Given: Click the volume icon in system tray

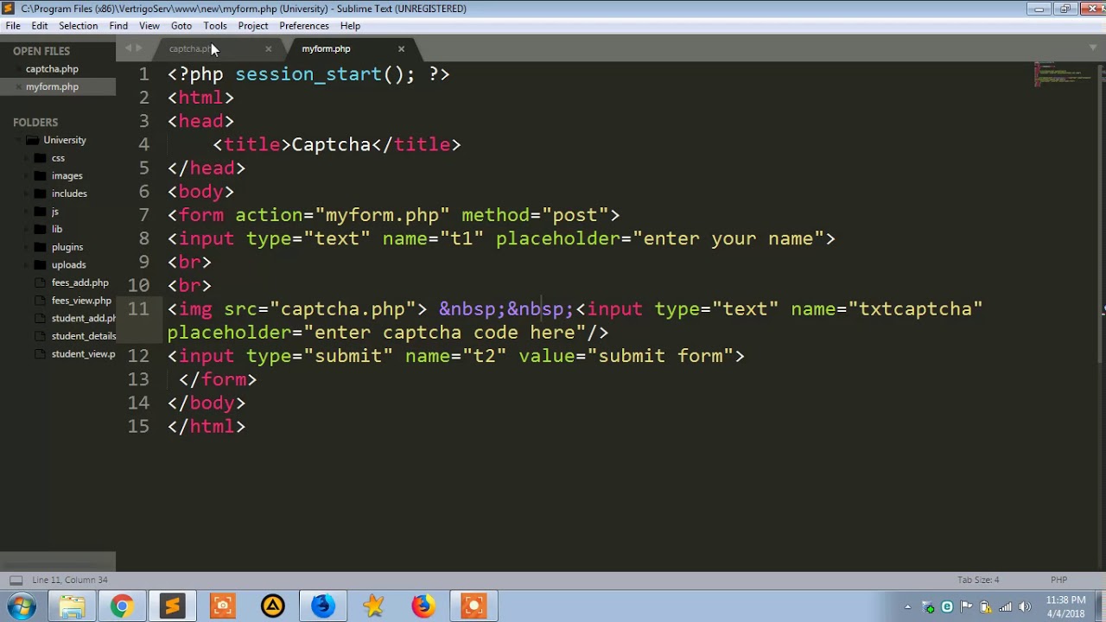Looking at the screenshot, I should point(1023,606).
